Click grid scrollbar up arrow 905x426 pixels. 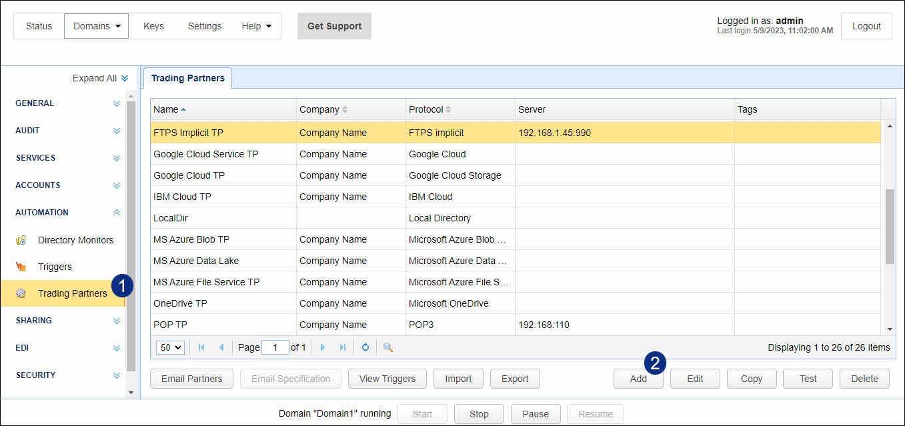click(x=890, y=126)
